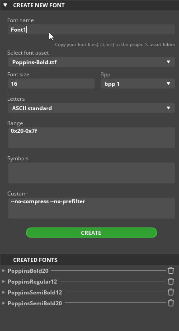Select the PoppinsSemiBold20 font name
The width and height of the screenshot is (179, 331).
[35, 303]
